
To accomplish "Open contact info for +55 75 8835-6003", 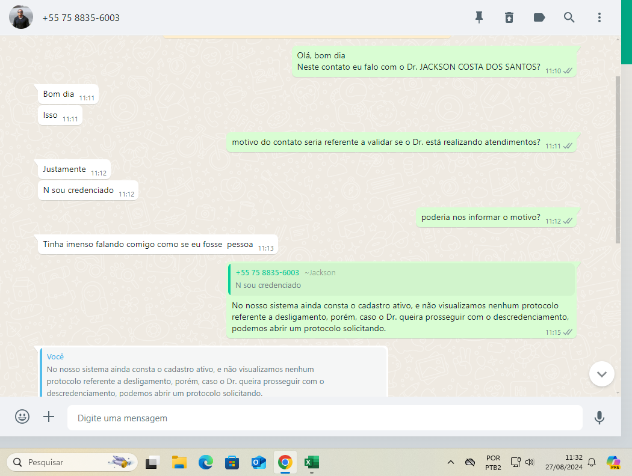I will click(81, 17).
